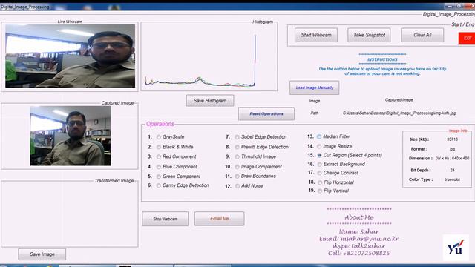
Task: Select the Change Contrast operation
Action: pos(319,173)
